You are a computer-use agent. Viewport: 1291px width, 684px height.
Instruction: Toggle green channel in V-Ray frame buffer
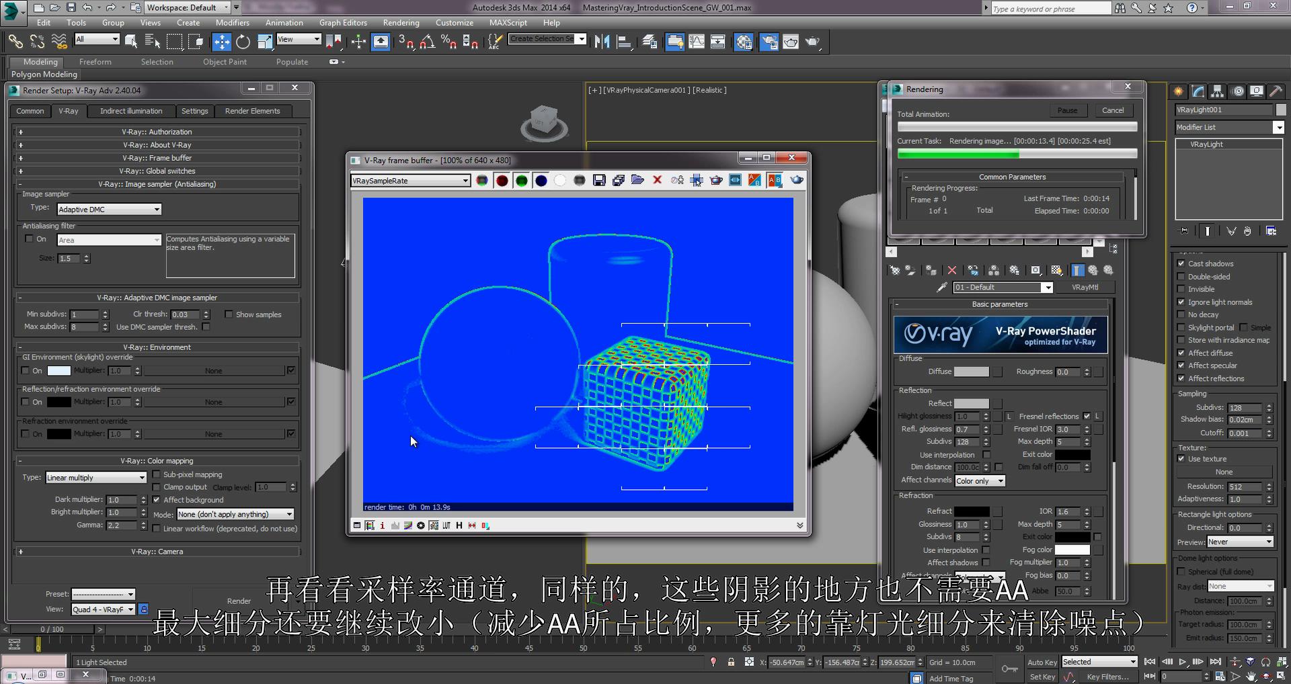pos(521,180)
